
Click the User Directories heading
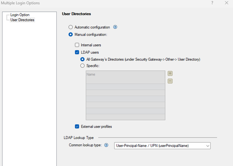[x=77, y=14]
